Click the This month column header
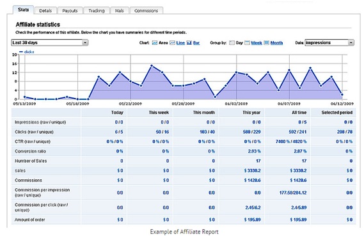Viewport: 364px width, 240px height. tap(204, 113)
